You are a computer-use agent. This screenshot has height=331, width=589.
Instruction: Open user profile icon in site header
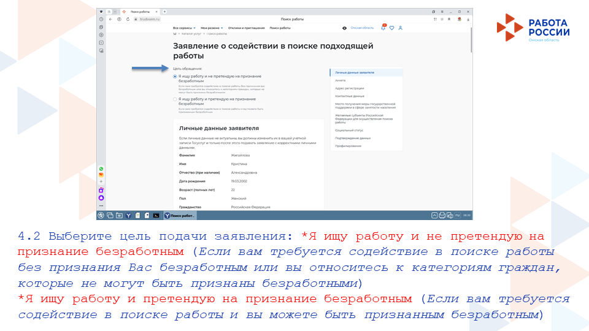(x=401, y=28)
